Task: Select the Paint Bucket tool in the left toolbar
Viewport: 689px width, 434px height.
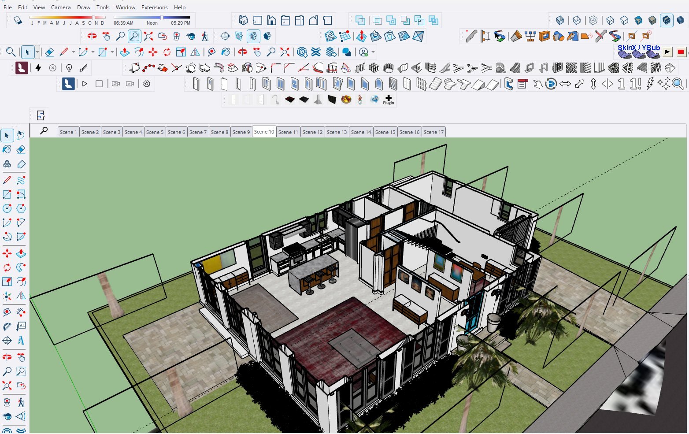Action: point(7,149)
